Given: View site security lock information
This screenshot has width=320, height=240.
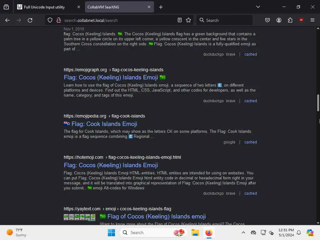Looking at the screenshot, I should [x=59, y=20].
